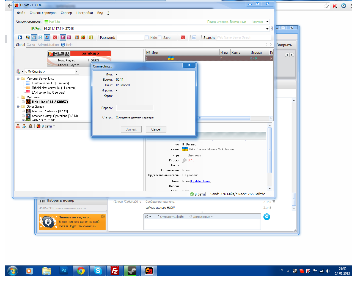Screen dimensions: 352x282
Task: Open FileZilla from the taskbar
Action: coord(115,271)
